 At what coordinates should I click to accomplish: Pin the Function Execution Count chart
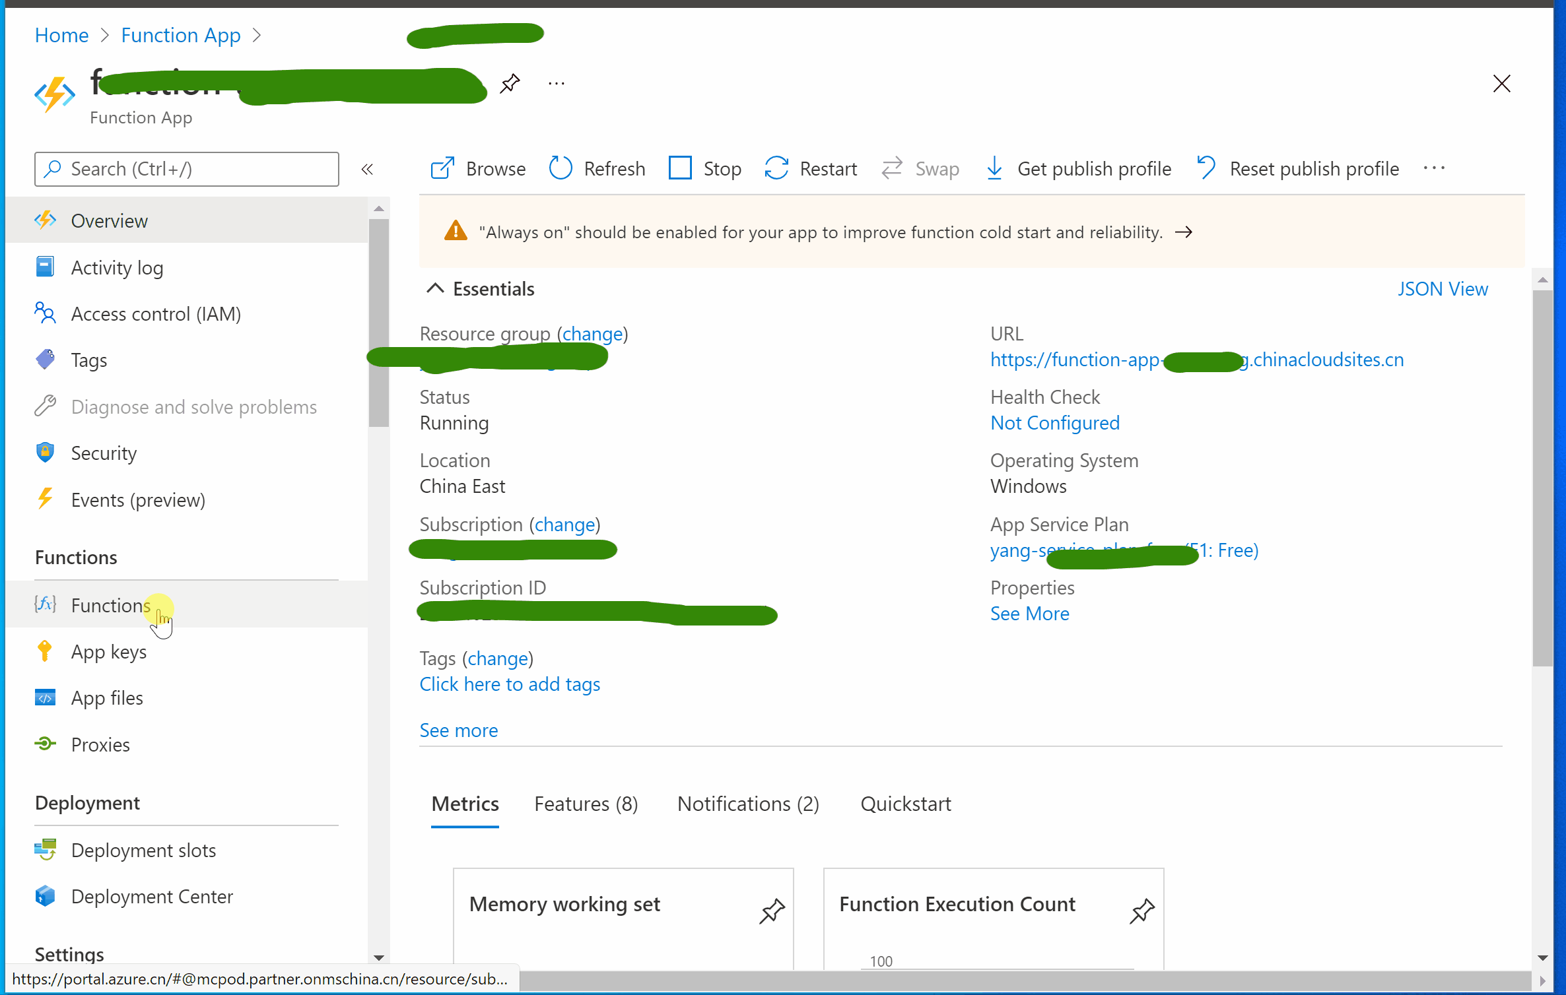1141,911
